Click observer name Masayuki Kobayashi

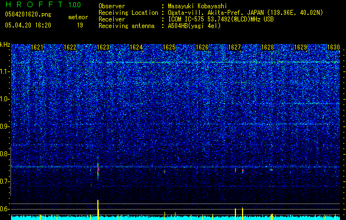[197, 6]
